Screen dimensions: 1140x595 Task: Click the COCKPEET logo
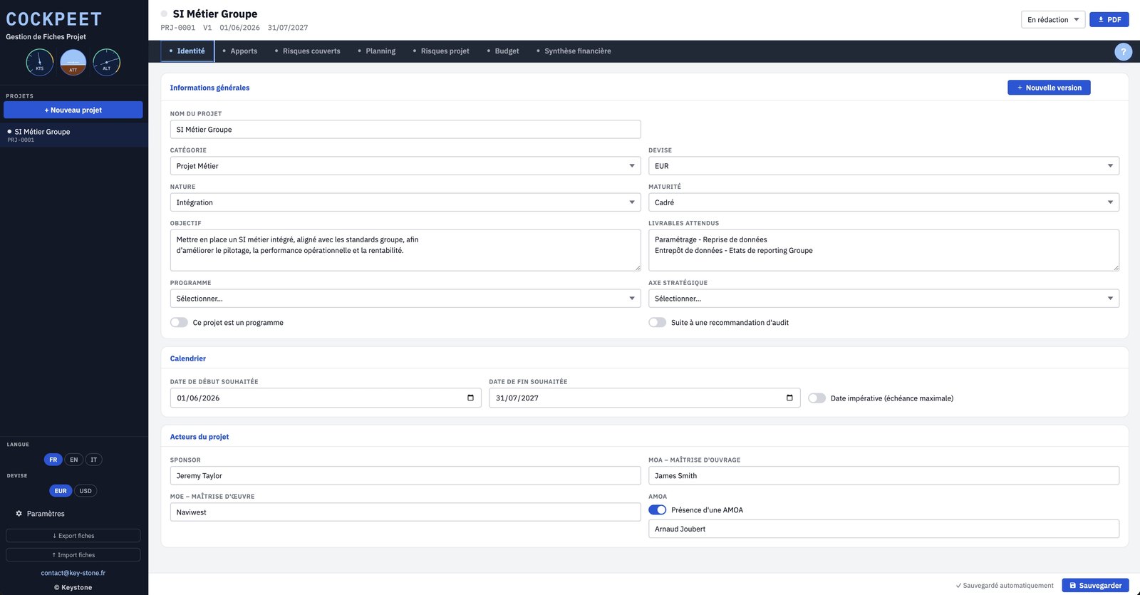[53, 19]
